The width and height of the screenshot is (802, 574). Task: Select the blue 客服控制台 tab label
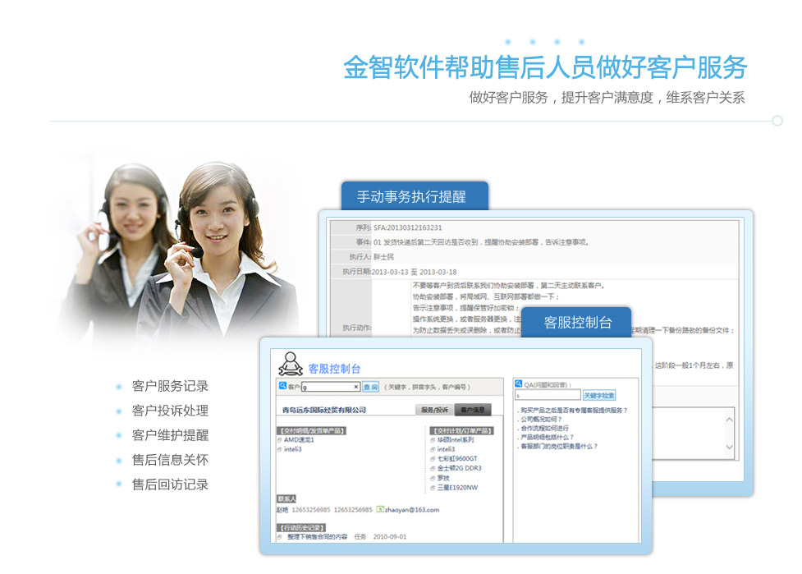tap(576, 322)
